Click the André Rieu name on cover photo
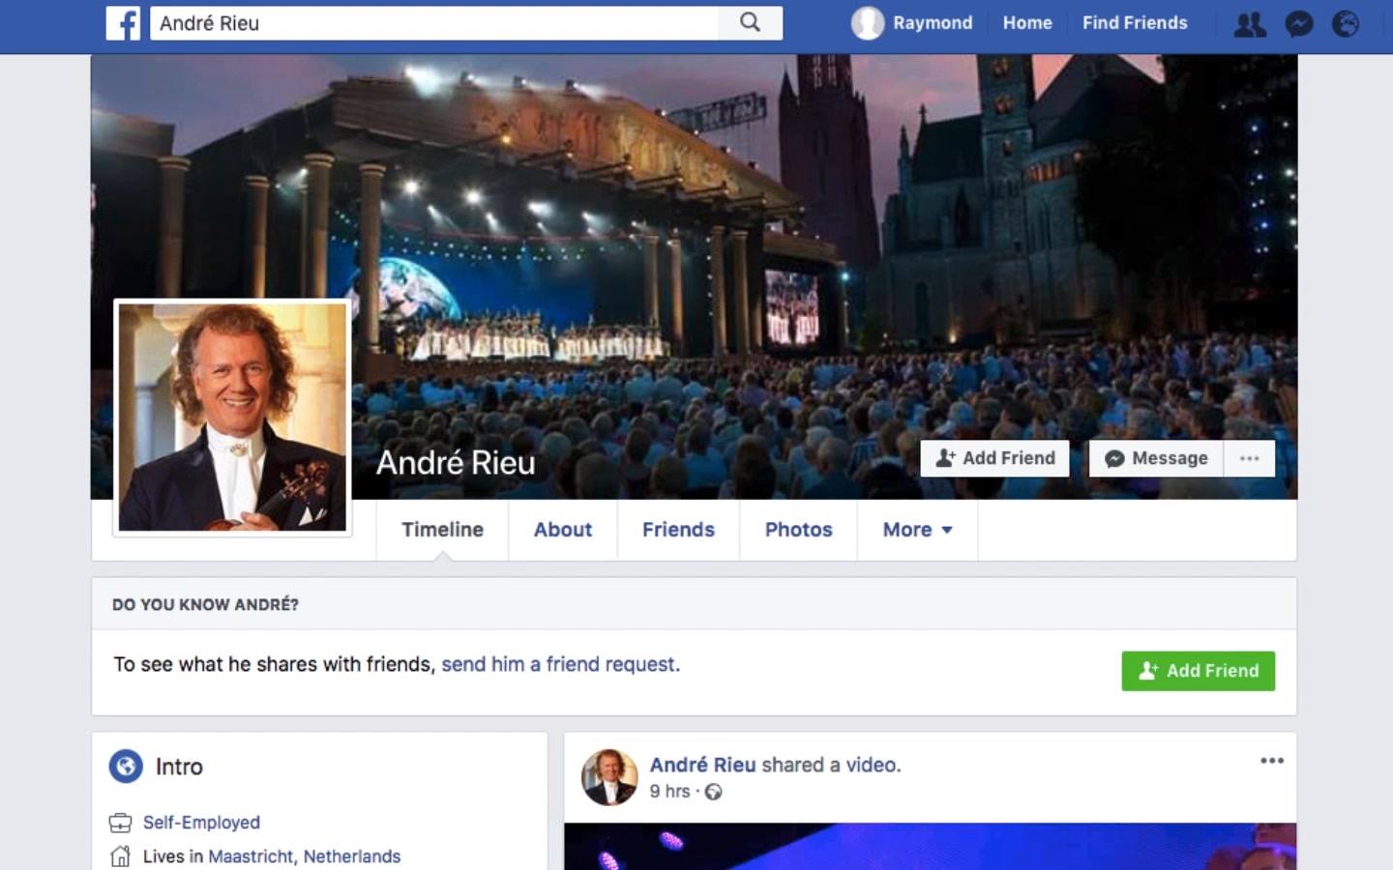Viewport: 1393px width, 870px height. (456, 463)
